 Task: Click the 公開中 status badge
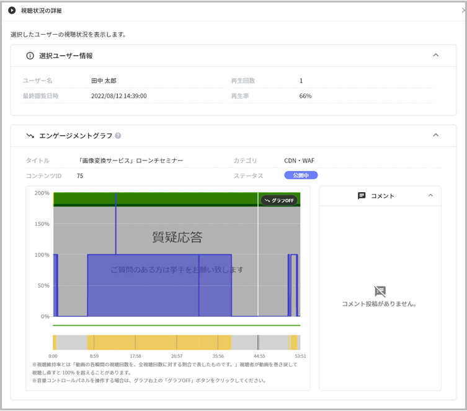pyautogui.click(x=301, y=175)
